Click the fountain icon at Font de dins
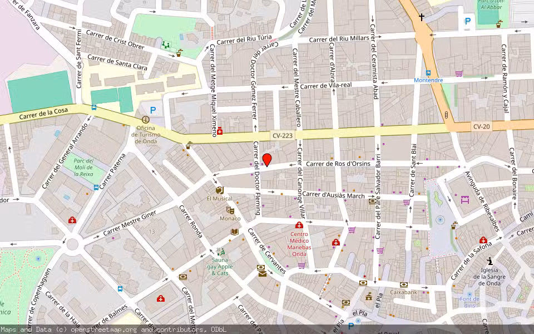Viewport: 534px width, 334px height. click(469, 294)
